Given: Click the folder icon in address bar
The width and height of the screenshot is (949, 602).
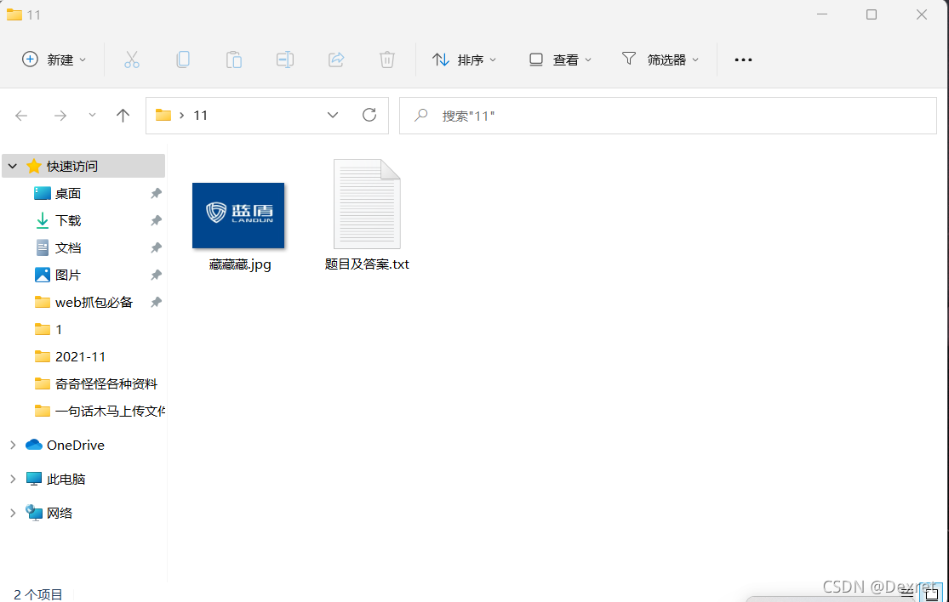Looking at the screenshot, I should (x=163, y=115).
